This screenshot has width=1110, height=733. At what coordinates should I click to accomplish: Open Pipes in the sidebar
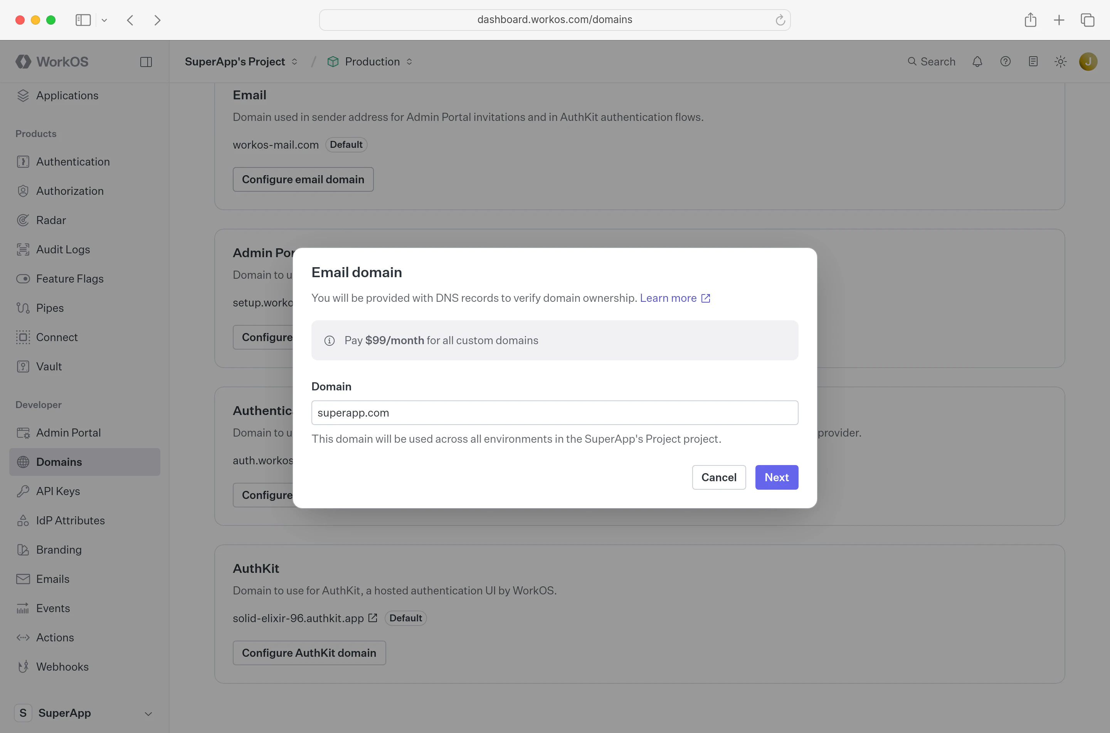pos(84,308)
